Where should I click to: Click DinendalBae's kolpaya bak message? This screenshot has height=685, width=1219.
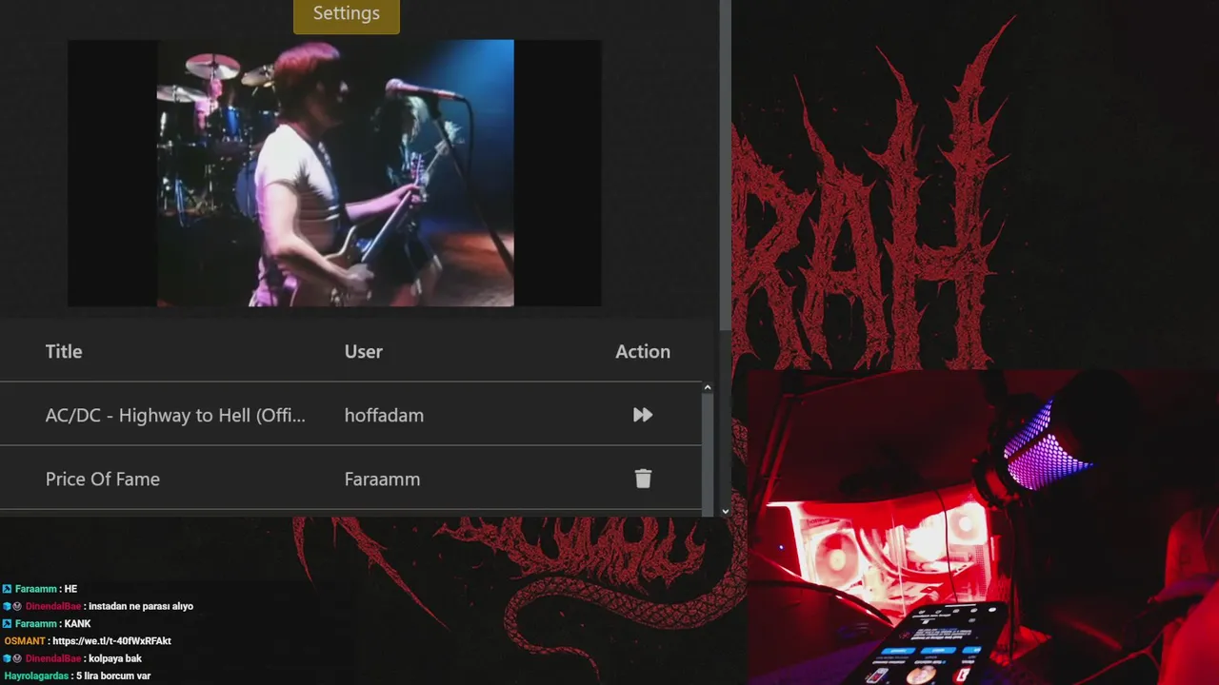72,658
